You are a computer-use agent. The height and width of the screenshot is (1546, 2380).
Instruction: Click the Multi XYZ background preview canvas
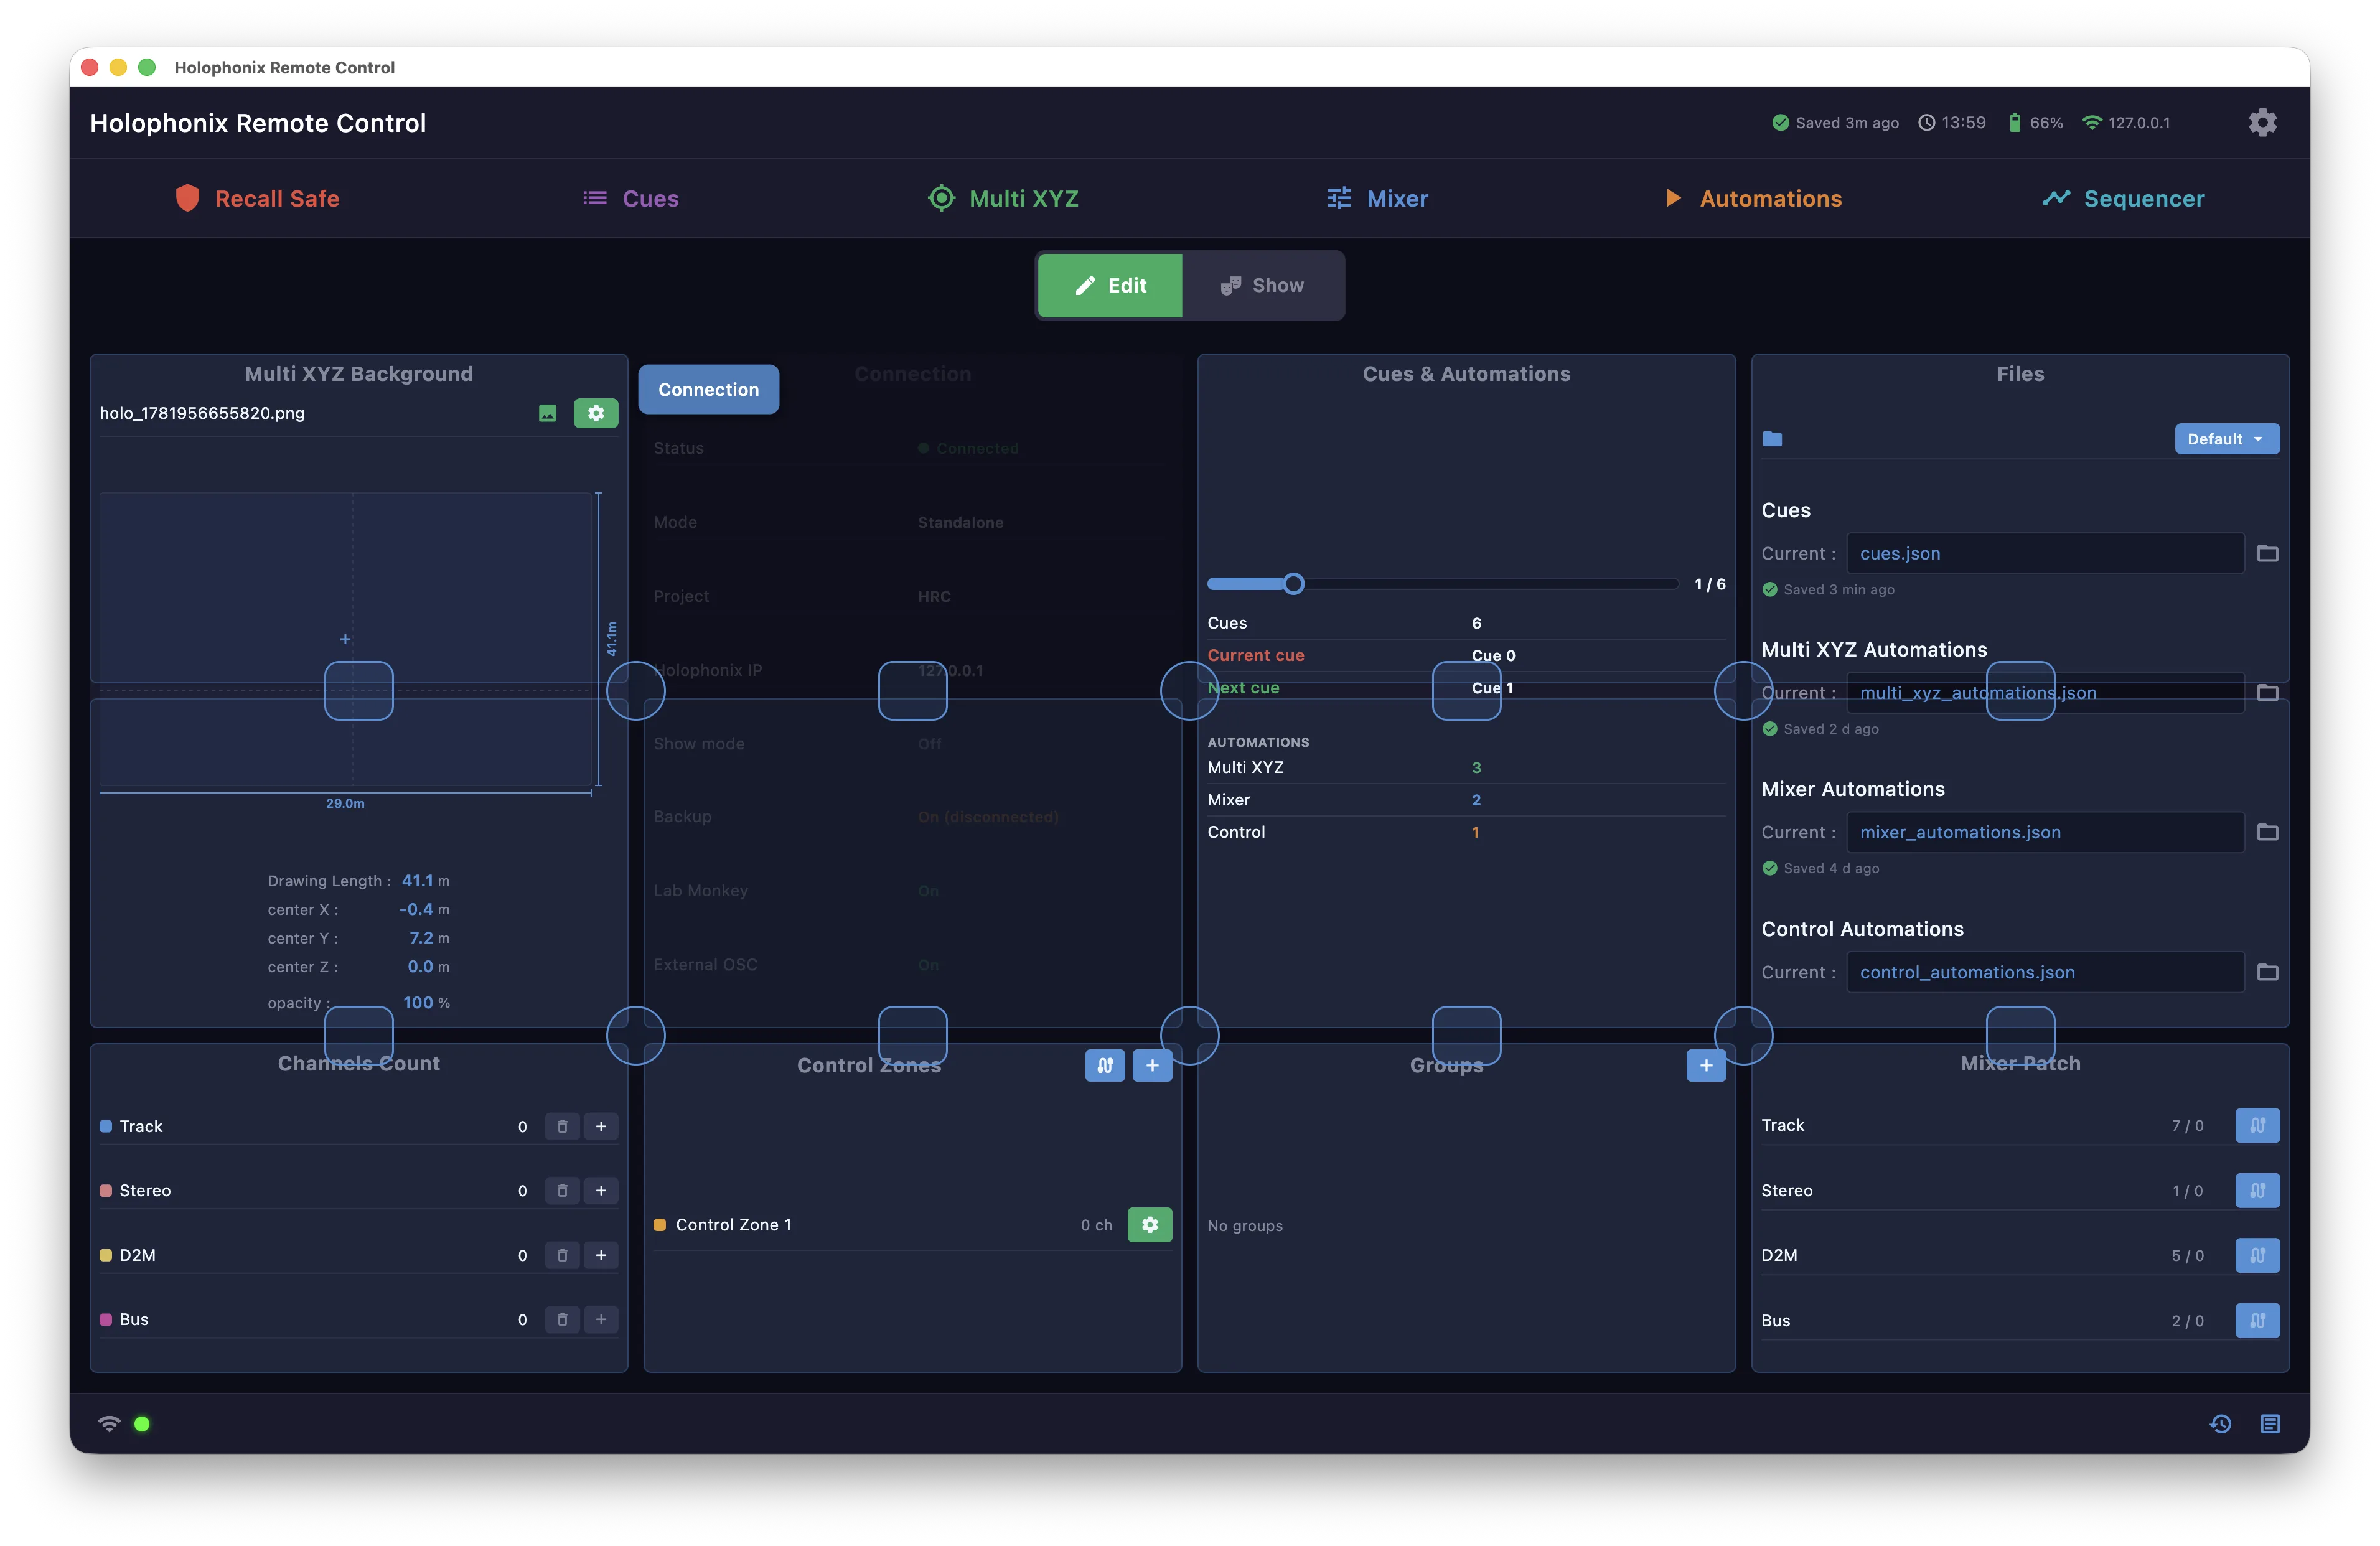click(346, 639)
